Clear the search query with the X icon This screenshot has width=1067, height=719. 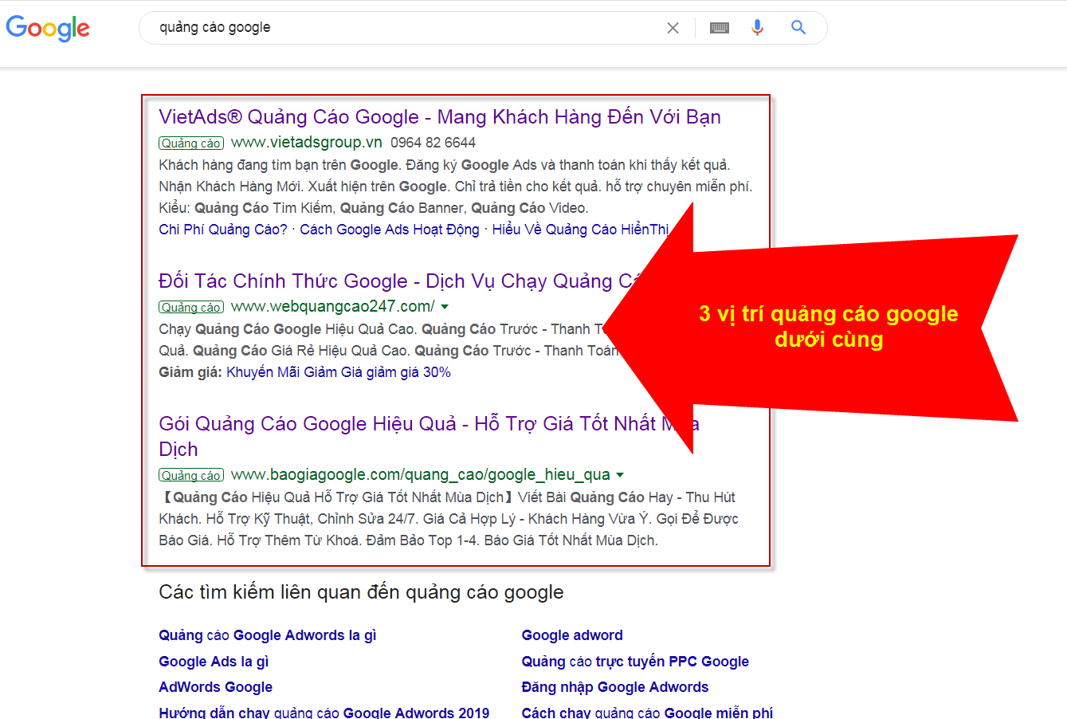click(x=673, y=27)
